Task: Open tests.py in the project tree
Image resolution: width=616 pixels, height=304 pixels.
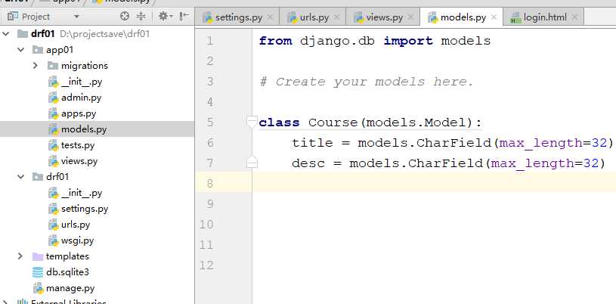Action: [78, 145]
